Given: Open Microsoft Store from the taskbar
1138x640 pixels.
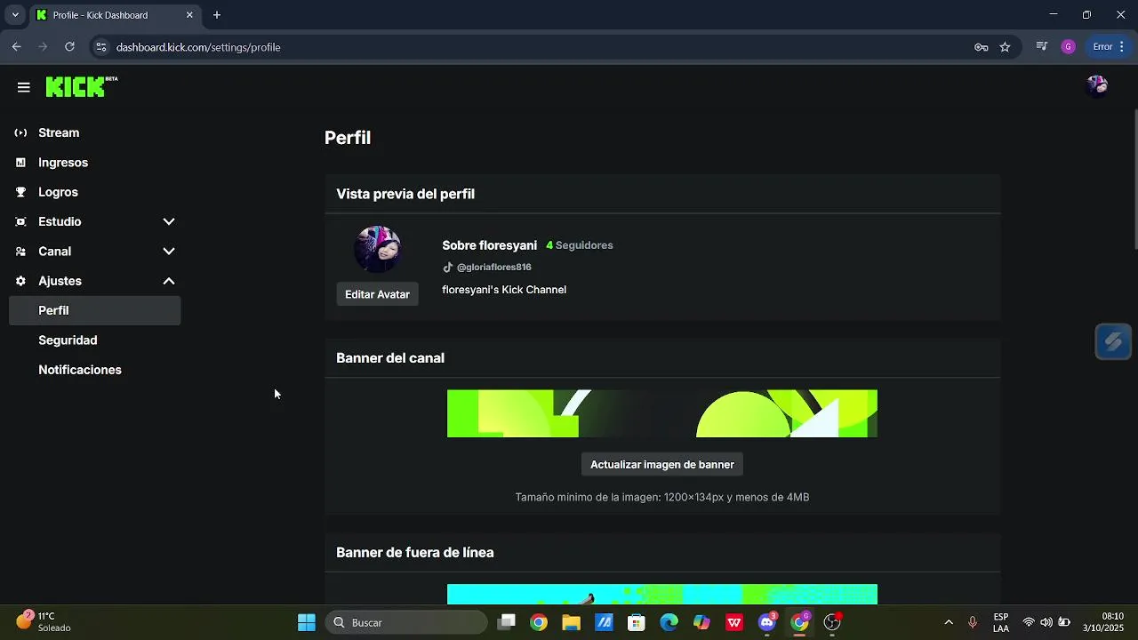Looking at the screenshot, I should pos(636,622).
